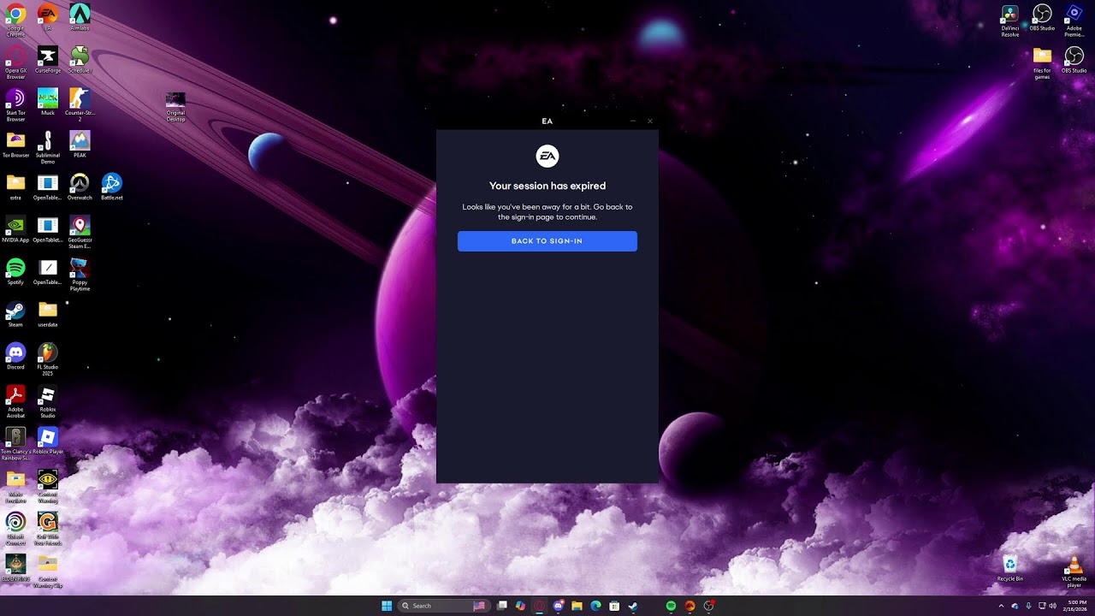Open the Steam desktop shortcut
The image size is (1095, 616).
coord(15,313)
